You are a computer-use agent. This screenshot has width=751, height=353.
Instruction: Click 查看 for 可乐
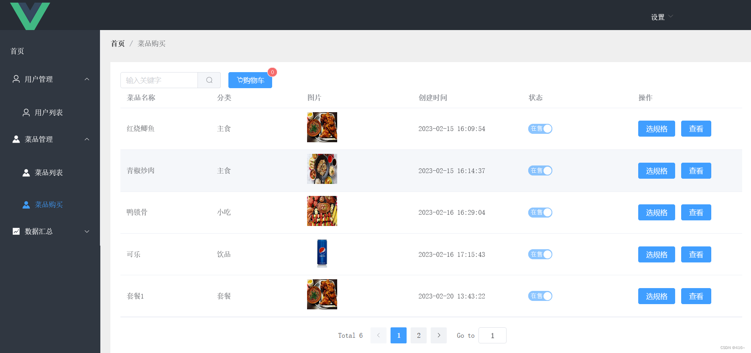[696, 254]
